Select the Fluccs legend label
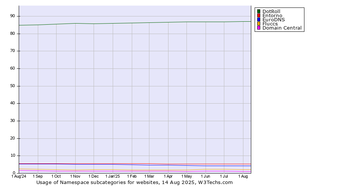This screenshot has width=337, height=187. (270, 24)
